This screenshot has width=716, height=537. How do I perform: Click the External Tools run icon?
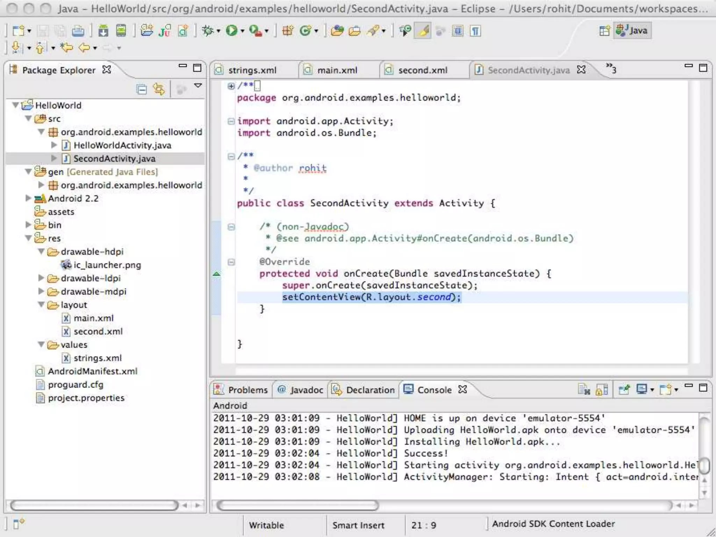coord(255,31)
